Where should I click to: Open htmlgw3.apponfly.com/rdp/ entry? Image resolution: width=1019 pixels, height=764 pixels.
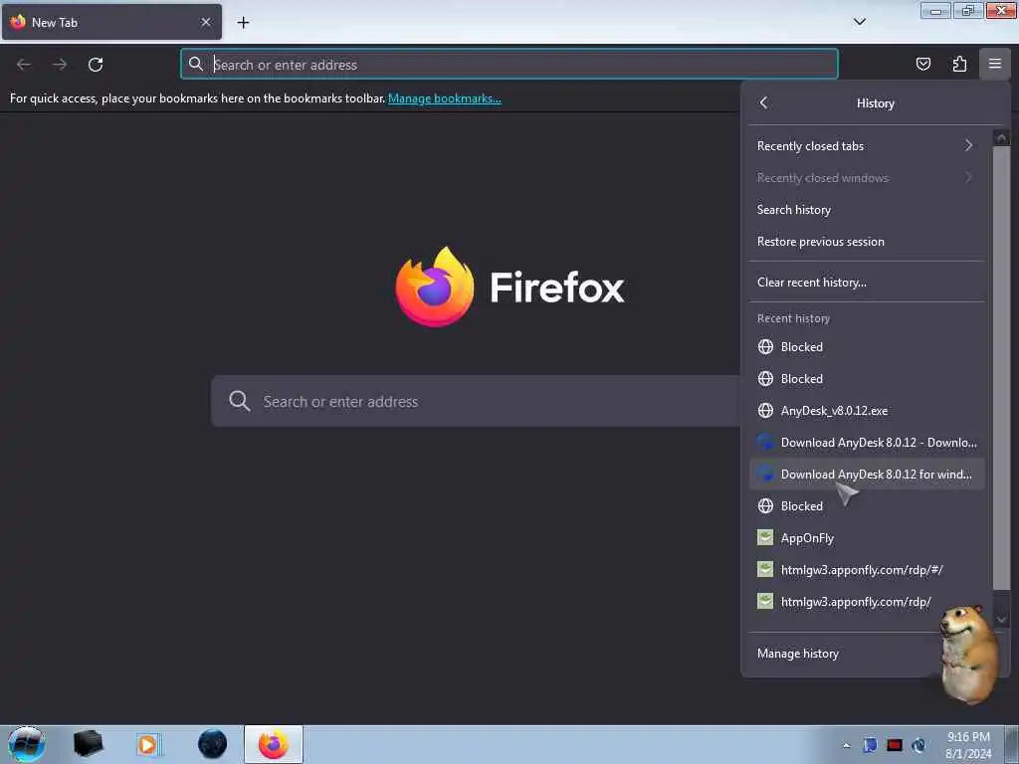pos(867,602)
